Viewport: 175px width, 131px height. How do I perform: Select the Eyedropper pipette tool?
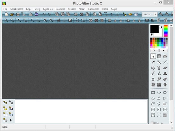[153, 62]
